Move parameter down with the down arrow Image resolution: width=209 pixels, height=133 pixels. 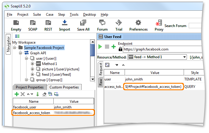(117, 65)
